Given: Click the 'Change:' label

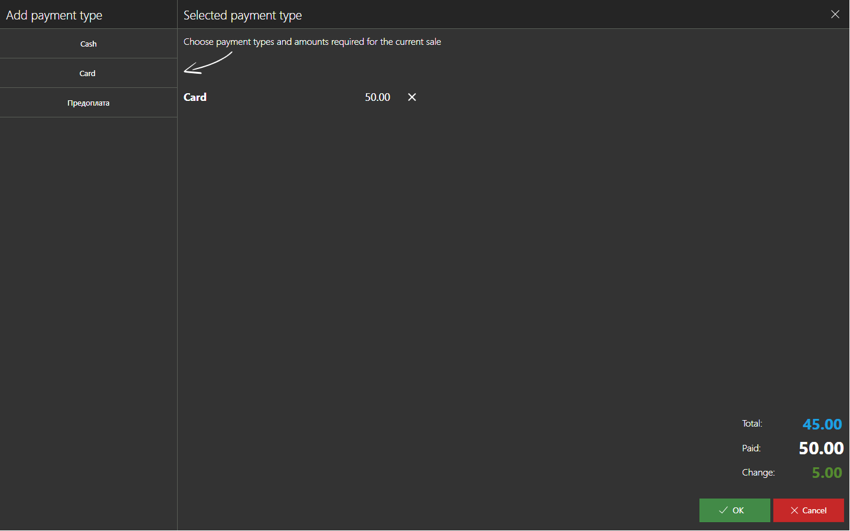Looking at the screenshot, I should click(x=758, y=473).
